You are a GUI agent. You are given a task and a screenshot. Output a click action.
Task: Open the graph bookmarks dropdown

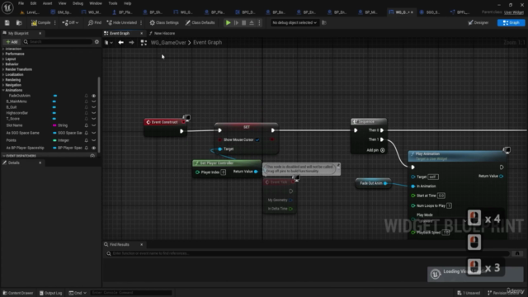(108, 42)
